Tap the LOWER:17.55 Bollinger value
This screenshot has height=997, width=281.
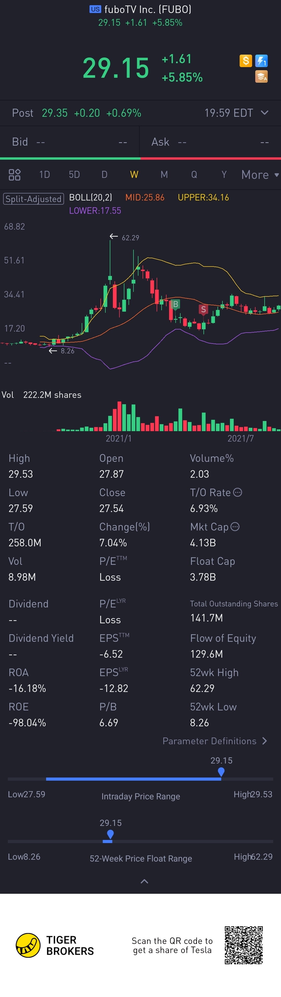point(95,211)
